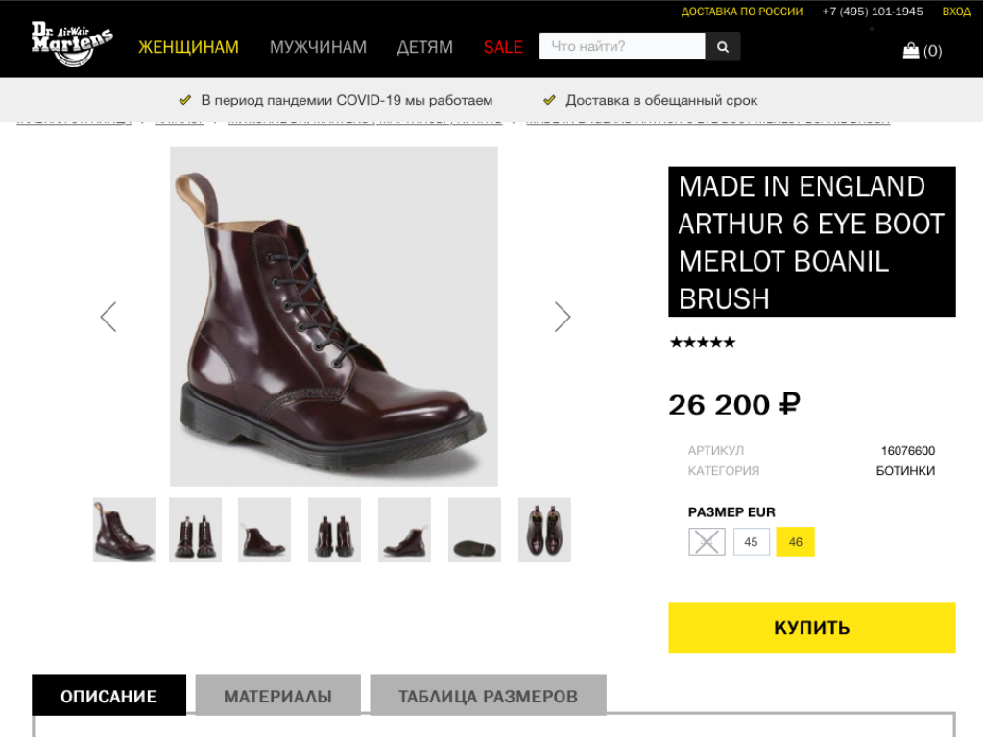Select EUR size 46
Viewport: 983px width, 737px height.
(x=795, y=542)
